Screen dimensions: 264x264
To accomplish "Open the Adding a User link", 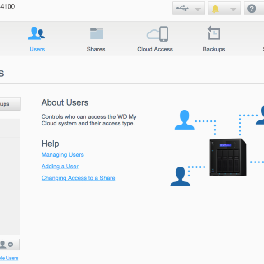I will pos(60,167).
